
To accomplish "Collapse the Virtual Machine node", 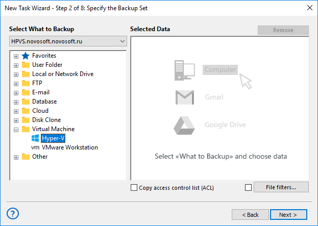I will coord(16,130).
